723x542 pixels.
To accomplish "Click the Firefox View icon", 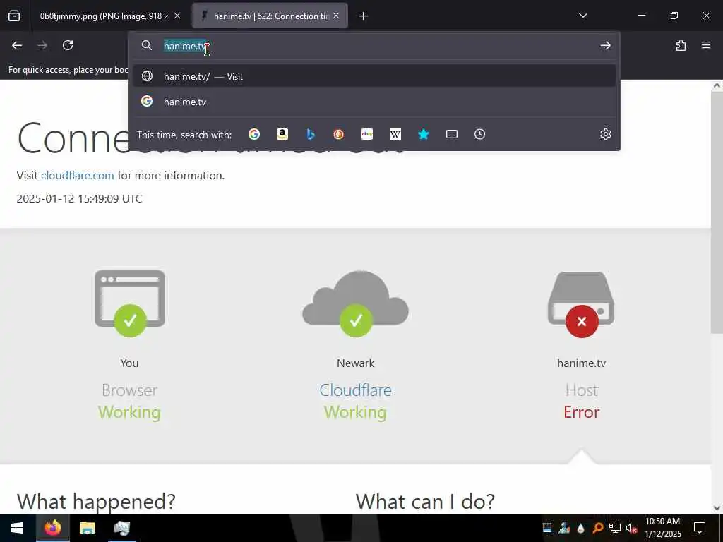I will coord(14,16).
